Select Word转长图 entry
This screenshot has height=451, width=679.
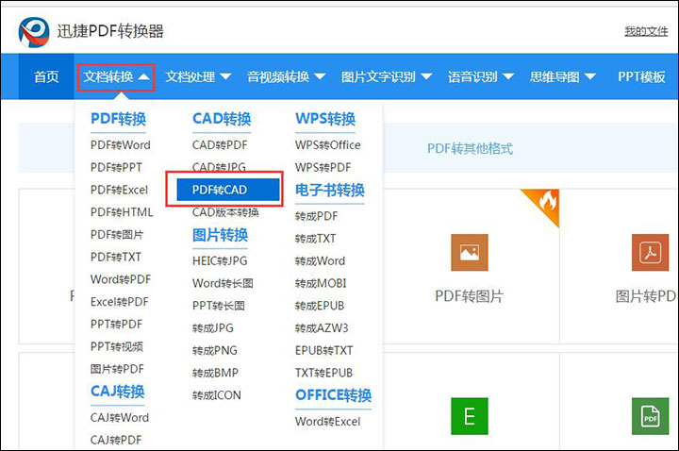coord(223,283)
